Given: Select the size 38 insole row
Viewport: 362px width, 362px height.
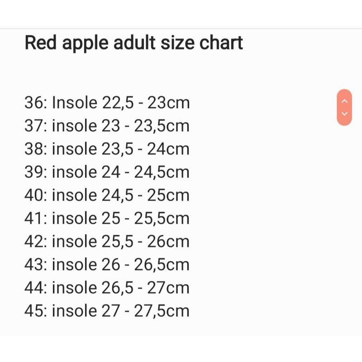Looking at the screenshot, I should 107,149.
